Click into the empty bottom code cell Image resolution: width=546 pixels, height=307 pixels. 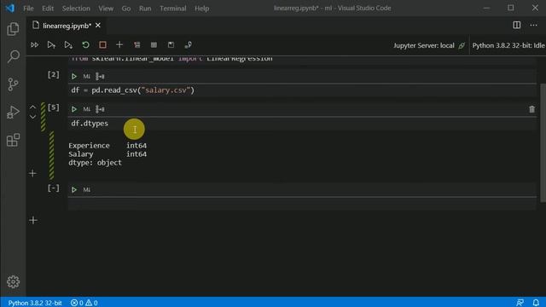[302, 204]
